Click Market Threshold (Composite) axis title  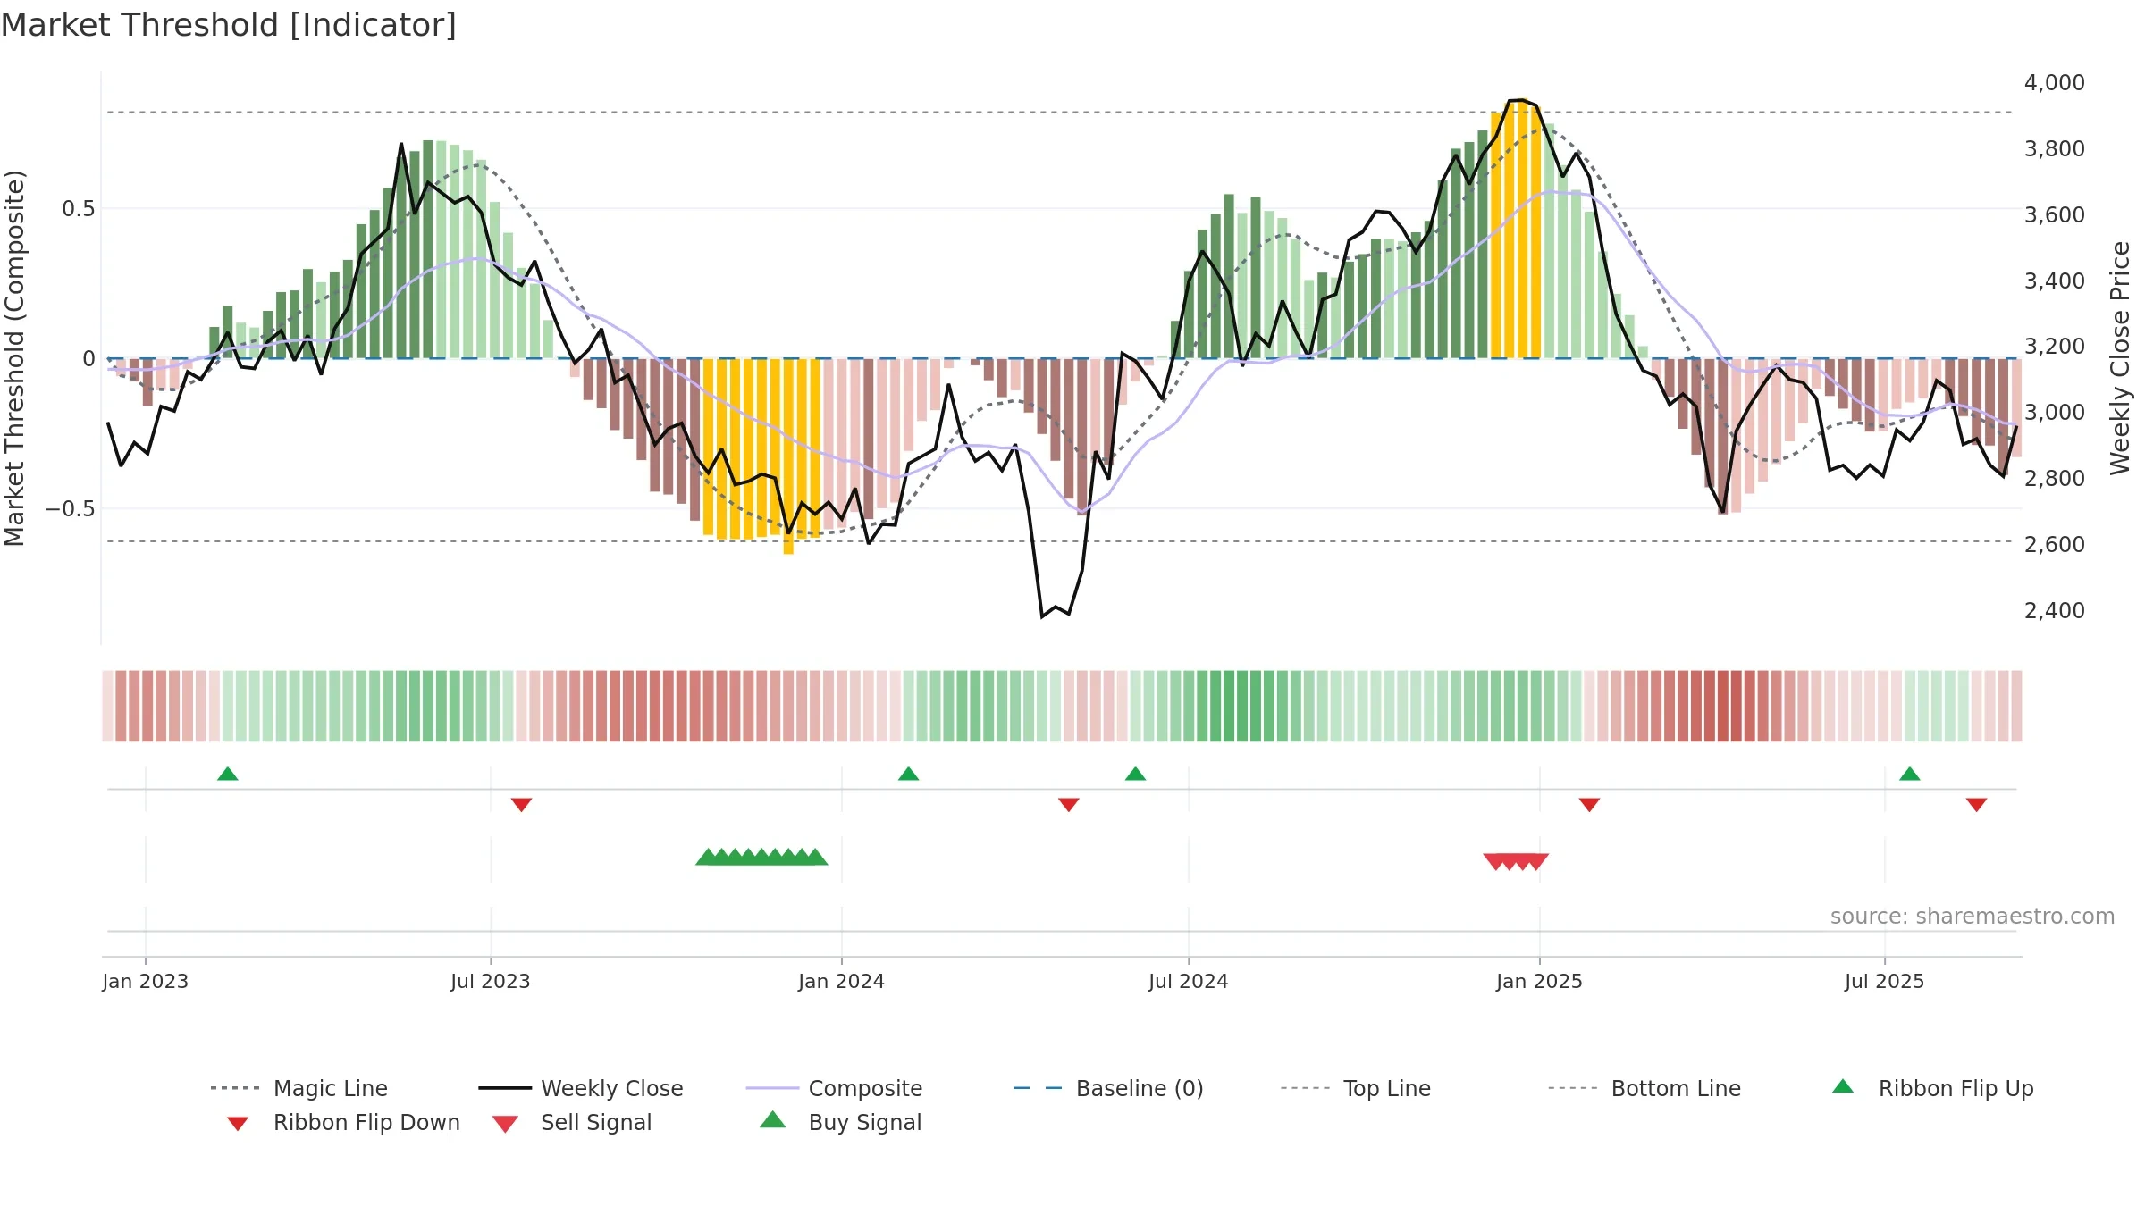14,357
